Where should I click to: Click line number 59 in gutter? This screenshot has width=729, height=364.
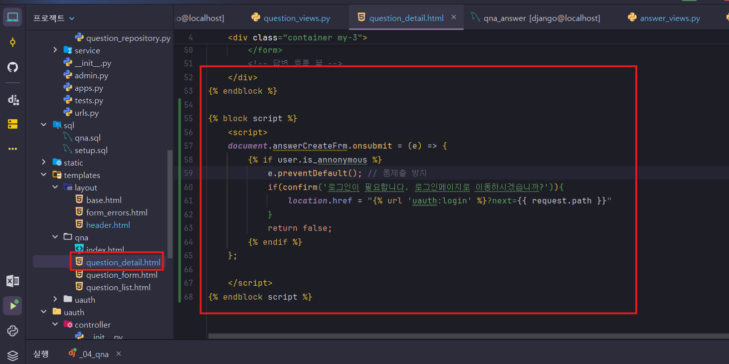click(188, 173)
